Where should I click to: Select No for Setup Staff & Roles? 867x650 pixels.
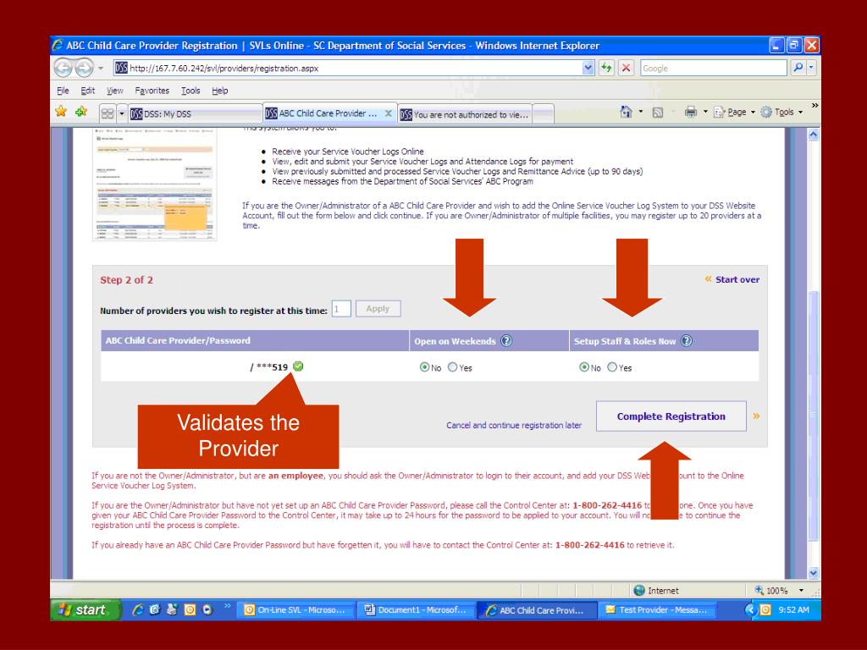[584, 367]
